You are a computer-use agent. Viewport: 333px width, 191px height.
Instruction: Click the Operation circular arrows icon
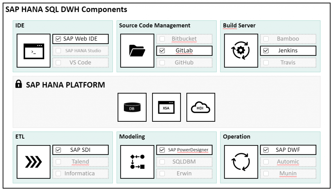[241, 162]
